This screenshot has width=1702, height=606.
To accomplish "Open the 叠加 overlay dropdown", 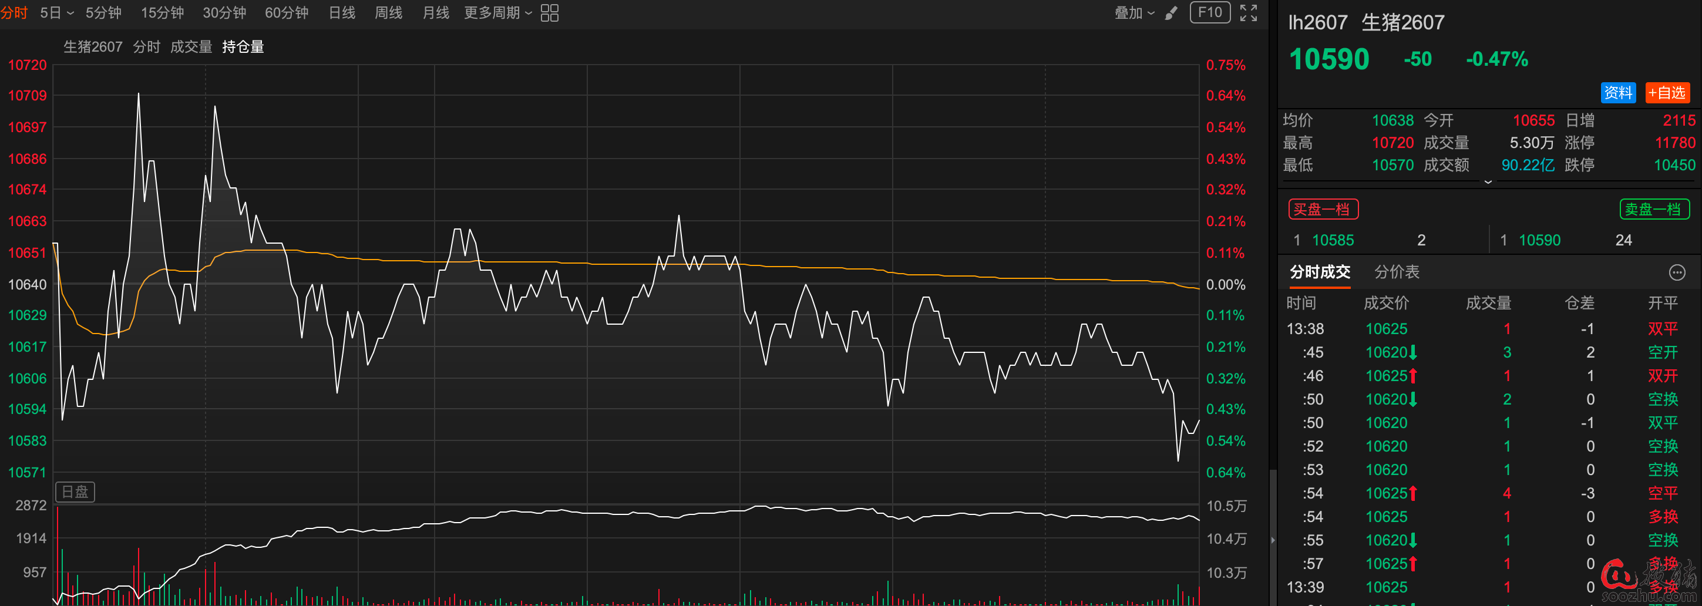I will (1133, 14).
